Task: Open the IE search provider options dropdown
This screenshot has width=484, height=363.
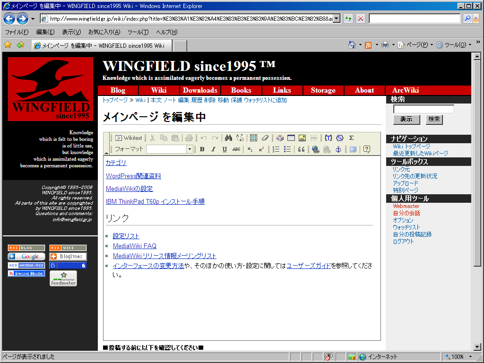Action: click(x=476, y=18)
